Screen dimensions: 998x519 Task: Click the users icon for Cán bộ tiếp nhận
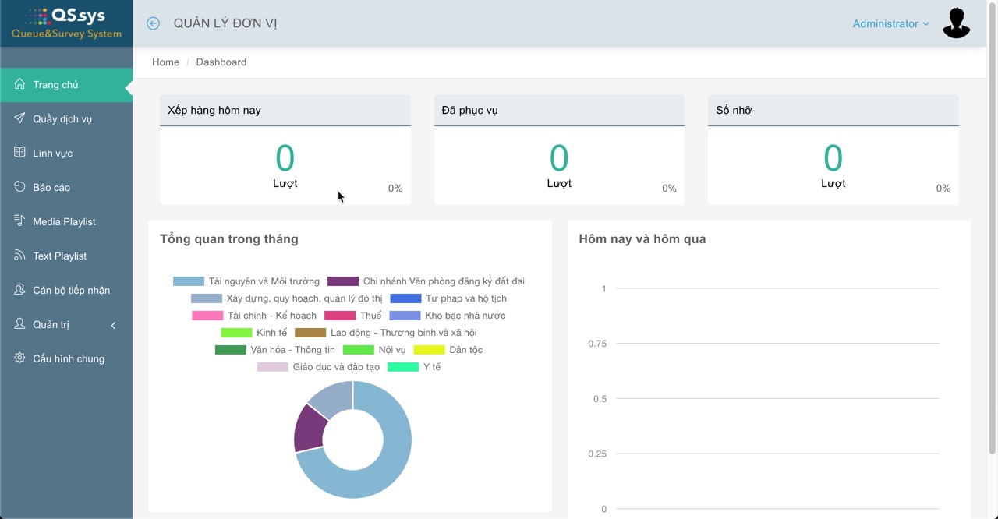coord(19,290)
